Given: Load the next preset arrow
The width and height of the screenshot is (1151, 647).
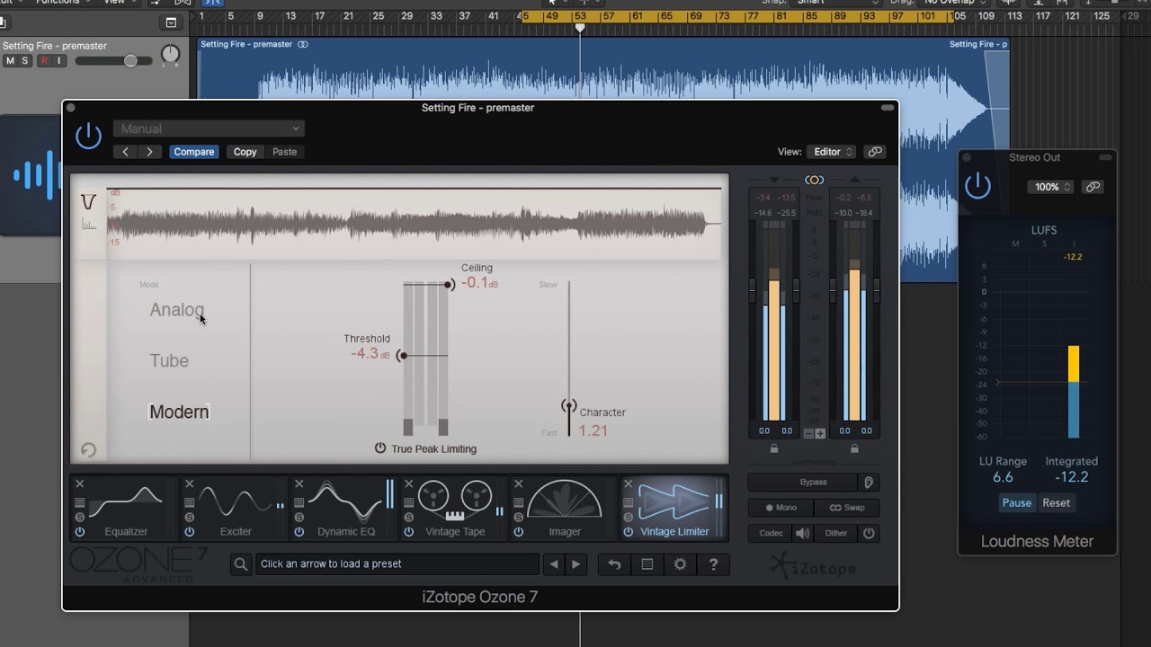Looking at the screenshot, I should pos(576,564).
